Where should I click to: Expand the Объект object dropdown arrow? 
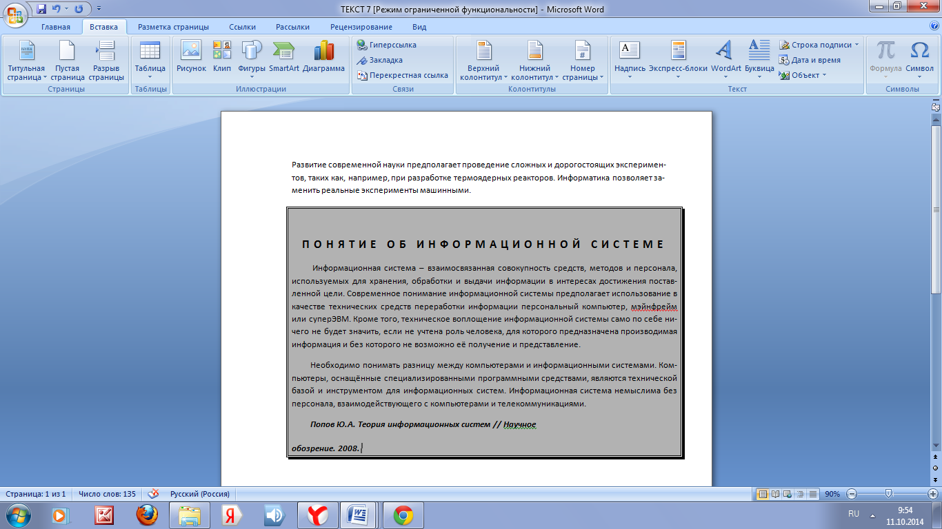tap(824, 75)
